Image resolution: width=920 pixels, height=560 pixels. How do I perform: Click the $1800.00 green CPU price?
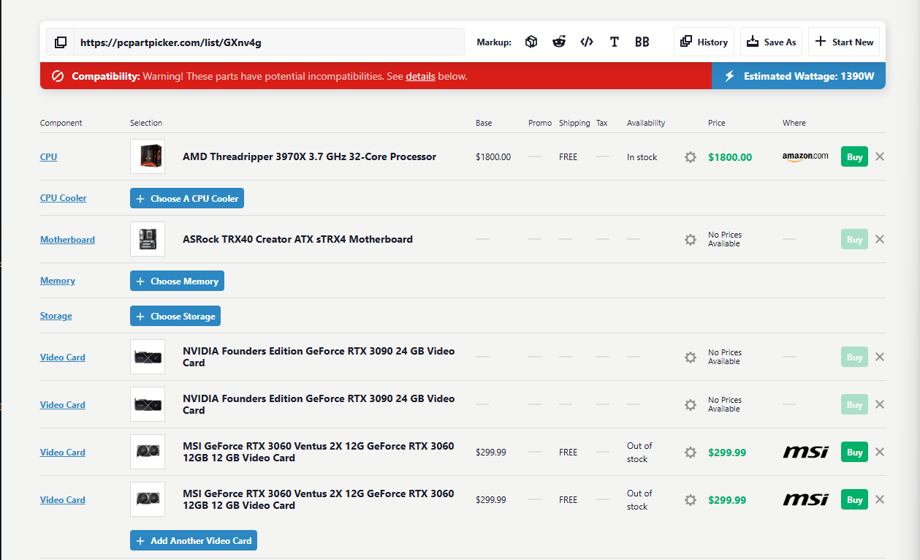730,157
